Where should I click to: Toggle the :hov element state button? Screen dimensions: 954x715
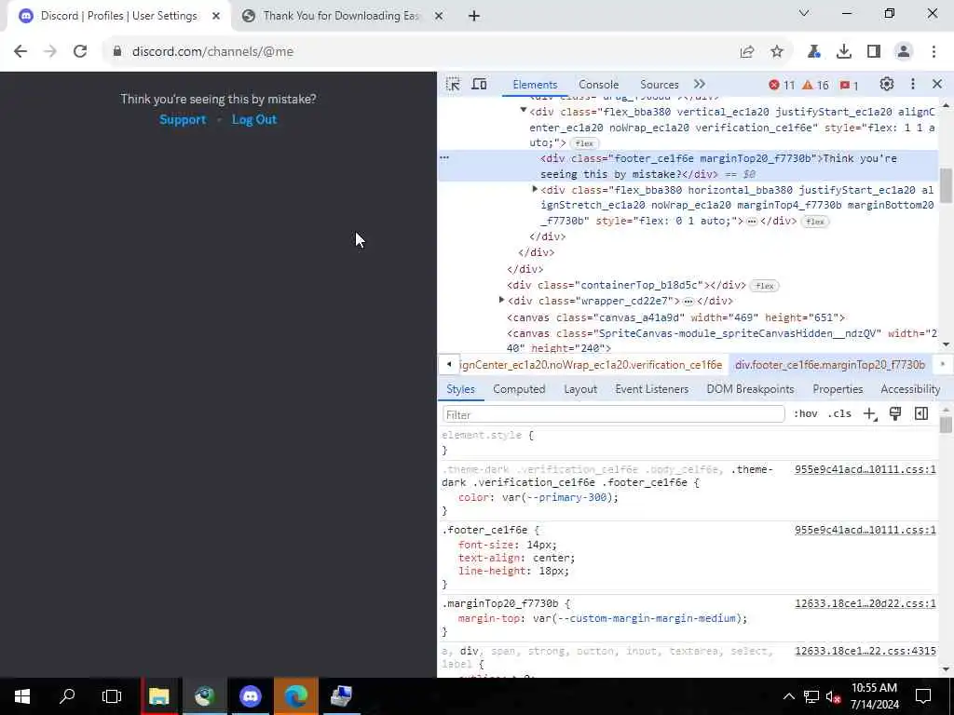(806, 414)
